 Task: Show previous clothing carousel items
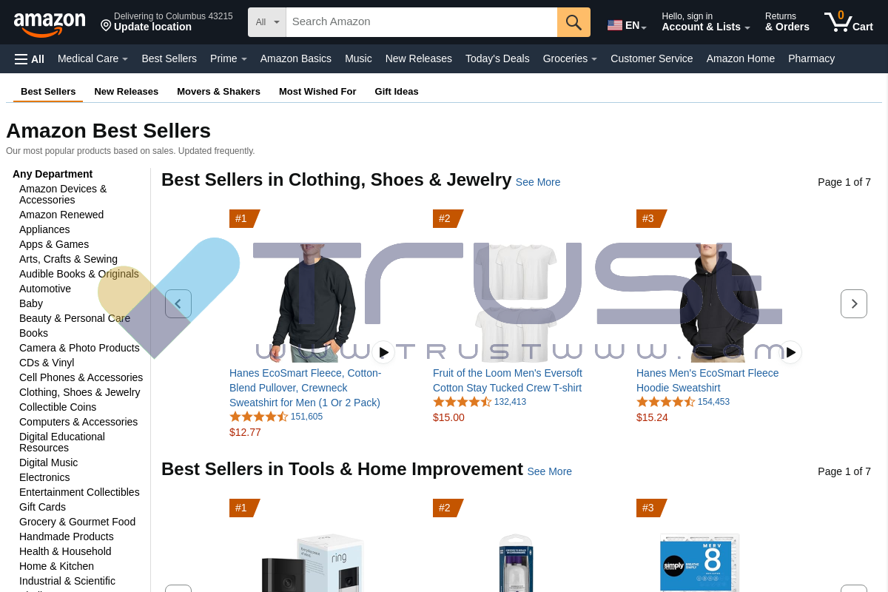[x=178, y=304]
